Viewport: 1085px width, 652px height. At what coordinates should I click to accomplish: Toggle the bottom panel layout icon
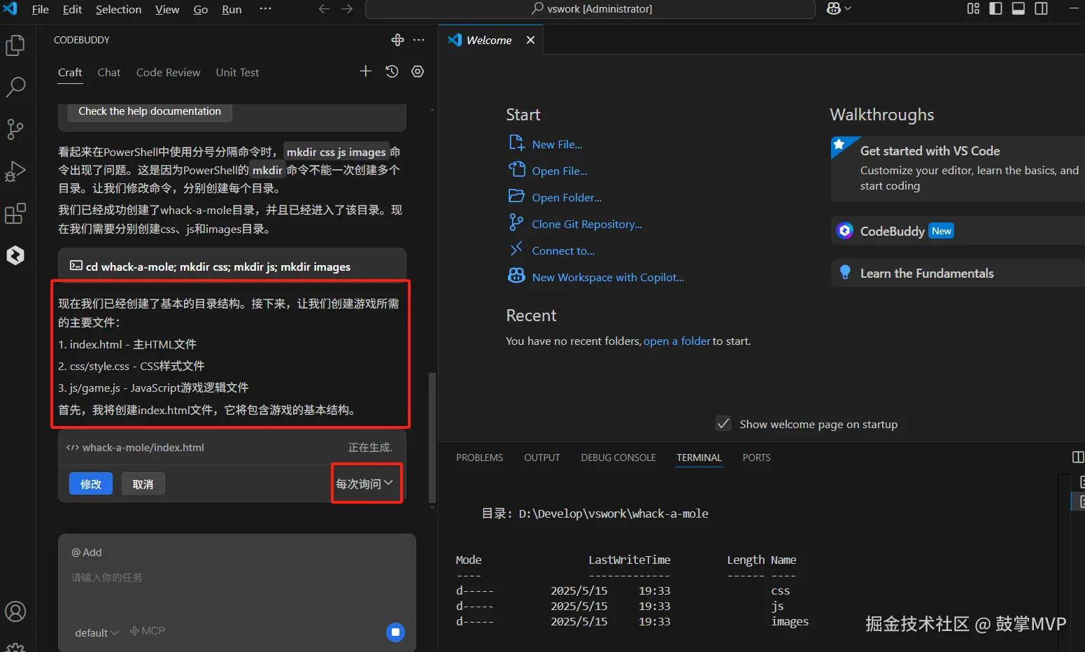(1019, 8)
